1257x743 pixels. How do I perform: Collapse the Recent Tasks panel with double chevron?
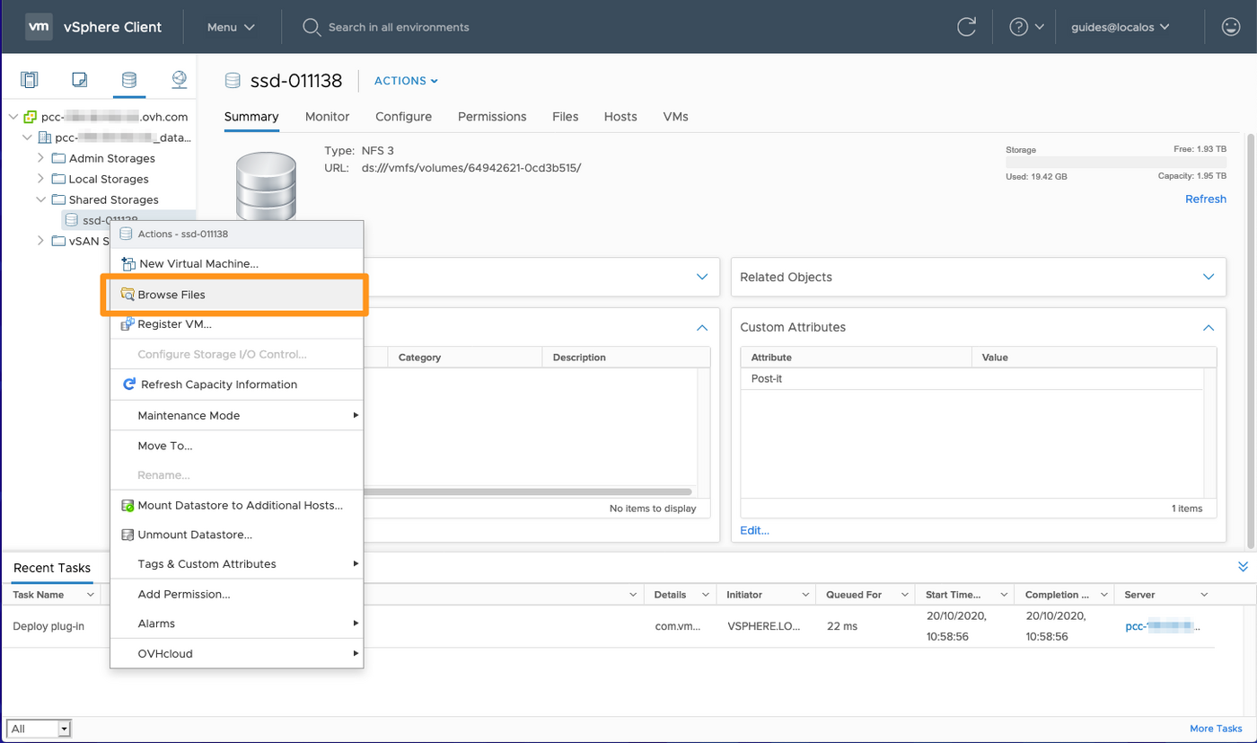click(1243, 567)
